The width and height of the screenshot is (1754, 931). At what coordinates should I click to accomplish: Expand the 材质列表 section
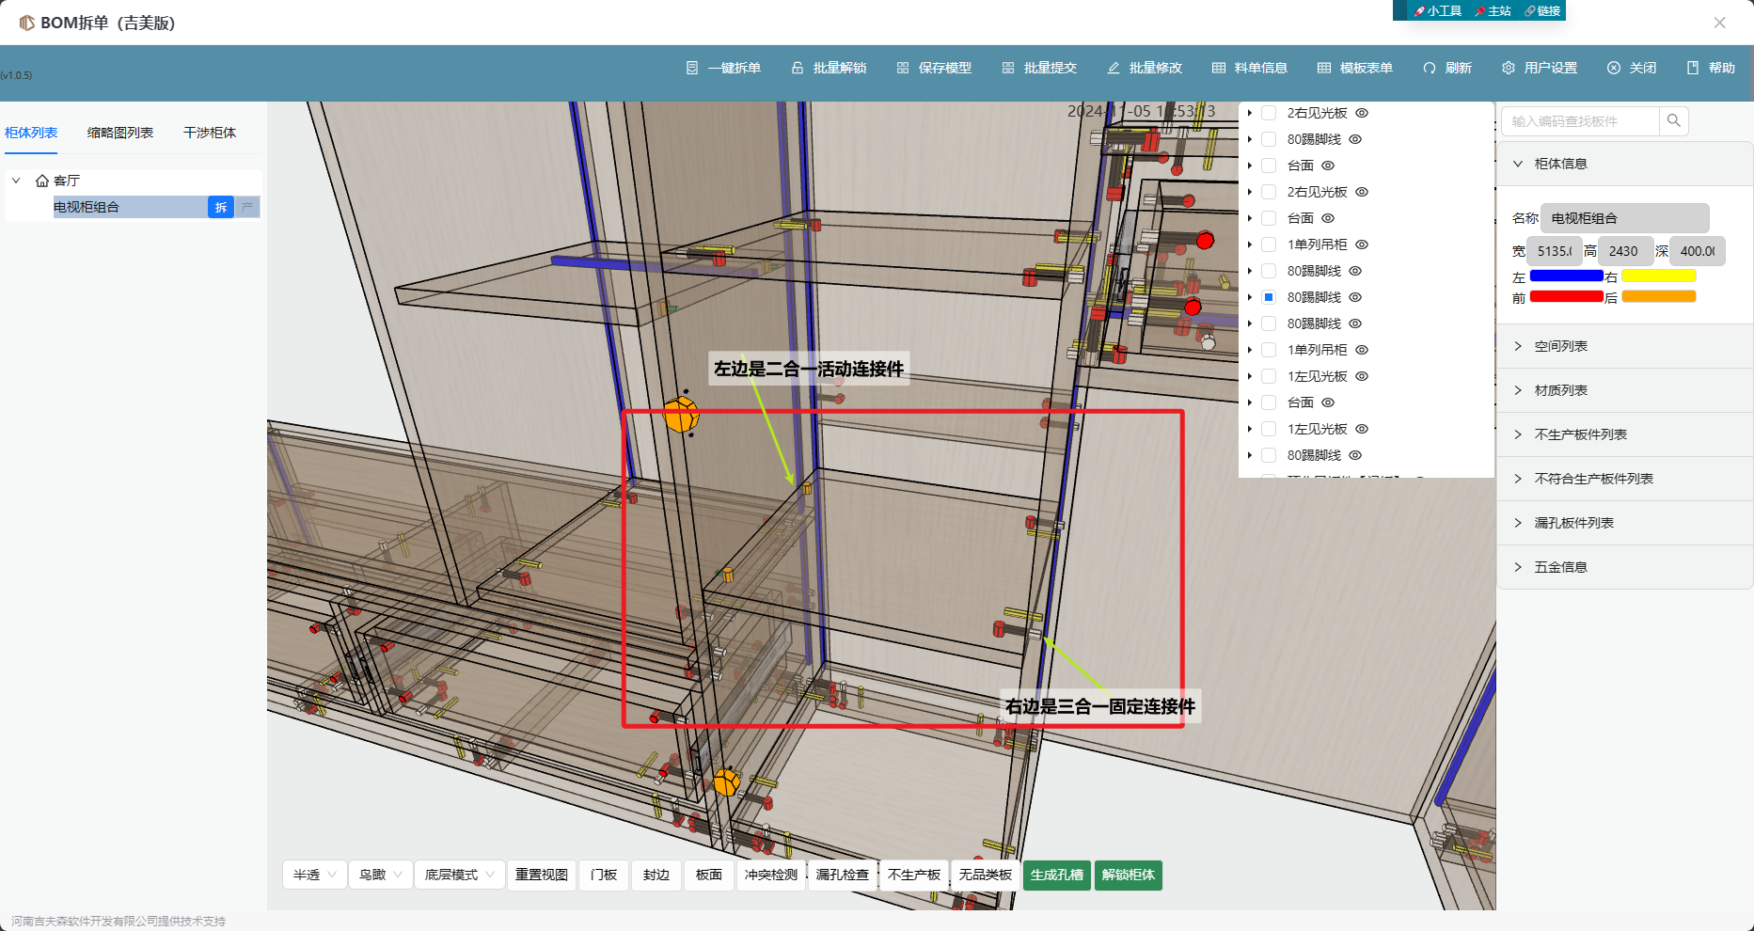coord(1561,390)
